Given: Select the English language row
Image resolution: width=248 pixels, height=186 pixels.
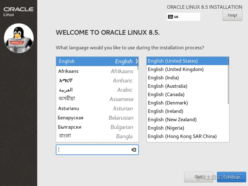Looking at the screenshot, I should (97, 61).
